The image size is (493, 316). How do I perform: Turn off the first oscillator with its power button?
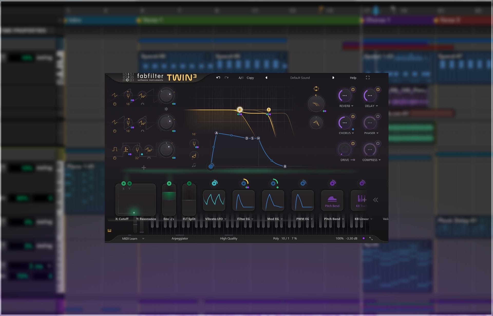click(115, 104)
